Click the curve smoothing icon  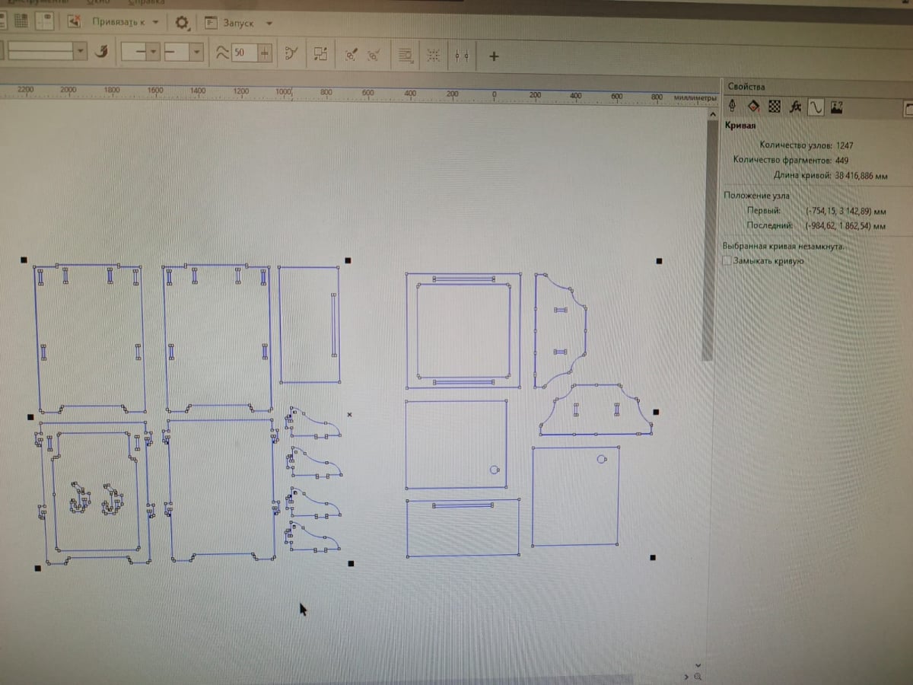pos(221,53)
